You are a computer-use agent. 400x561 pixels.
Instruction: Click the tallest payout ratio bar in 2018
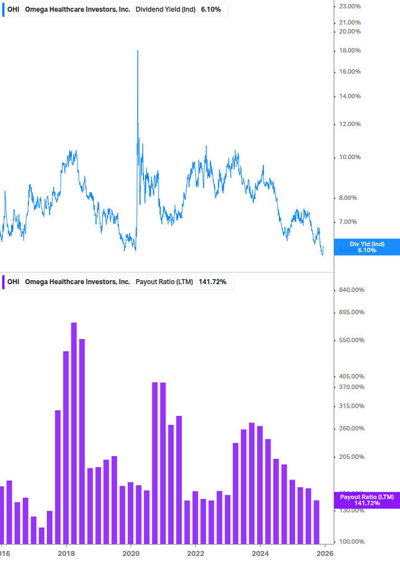coord(74,433)
